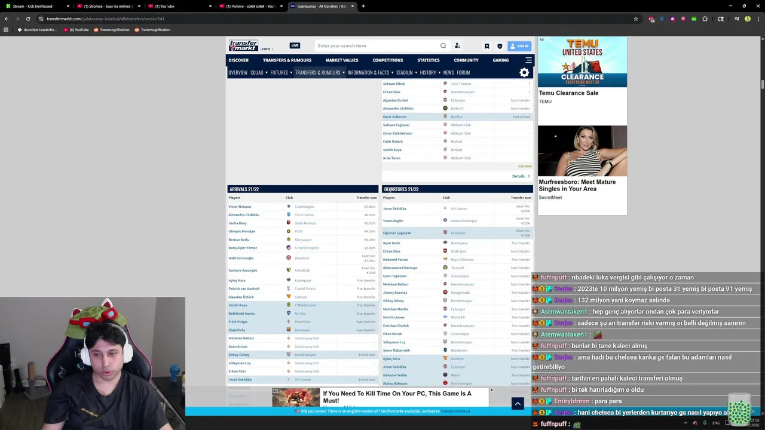Viewport: 765px width, 430px height.
Task: Open the gear settings icon
Action: point(524,72)
